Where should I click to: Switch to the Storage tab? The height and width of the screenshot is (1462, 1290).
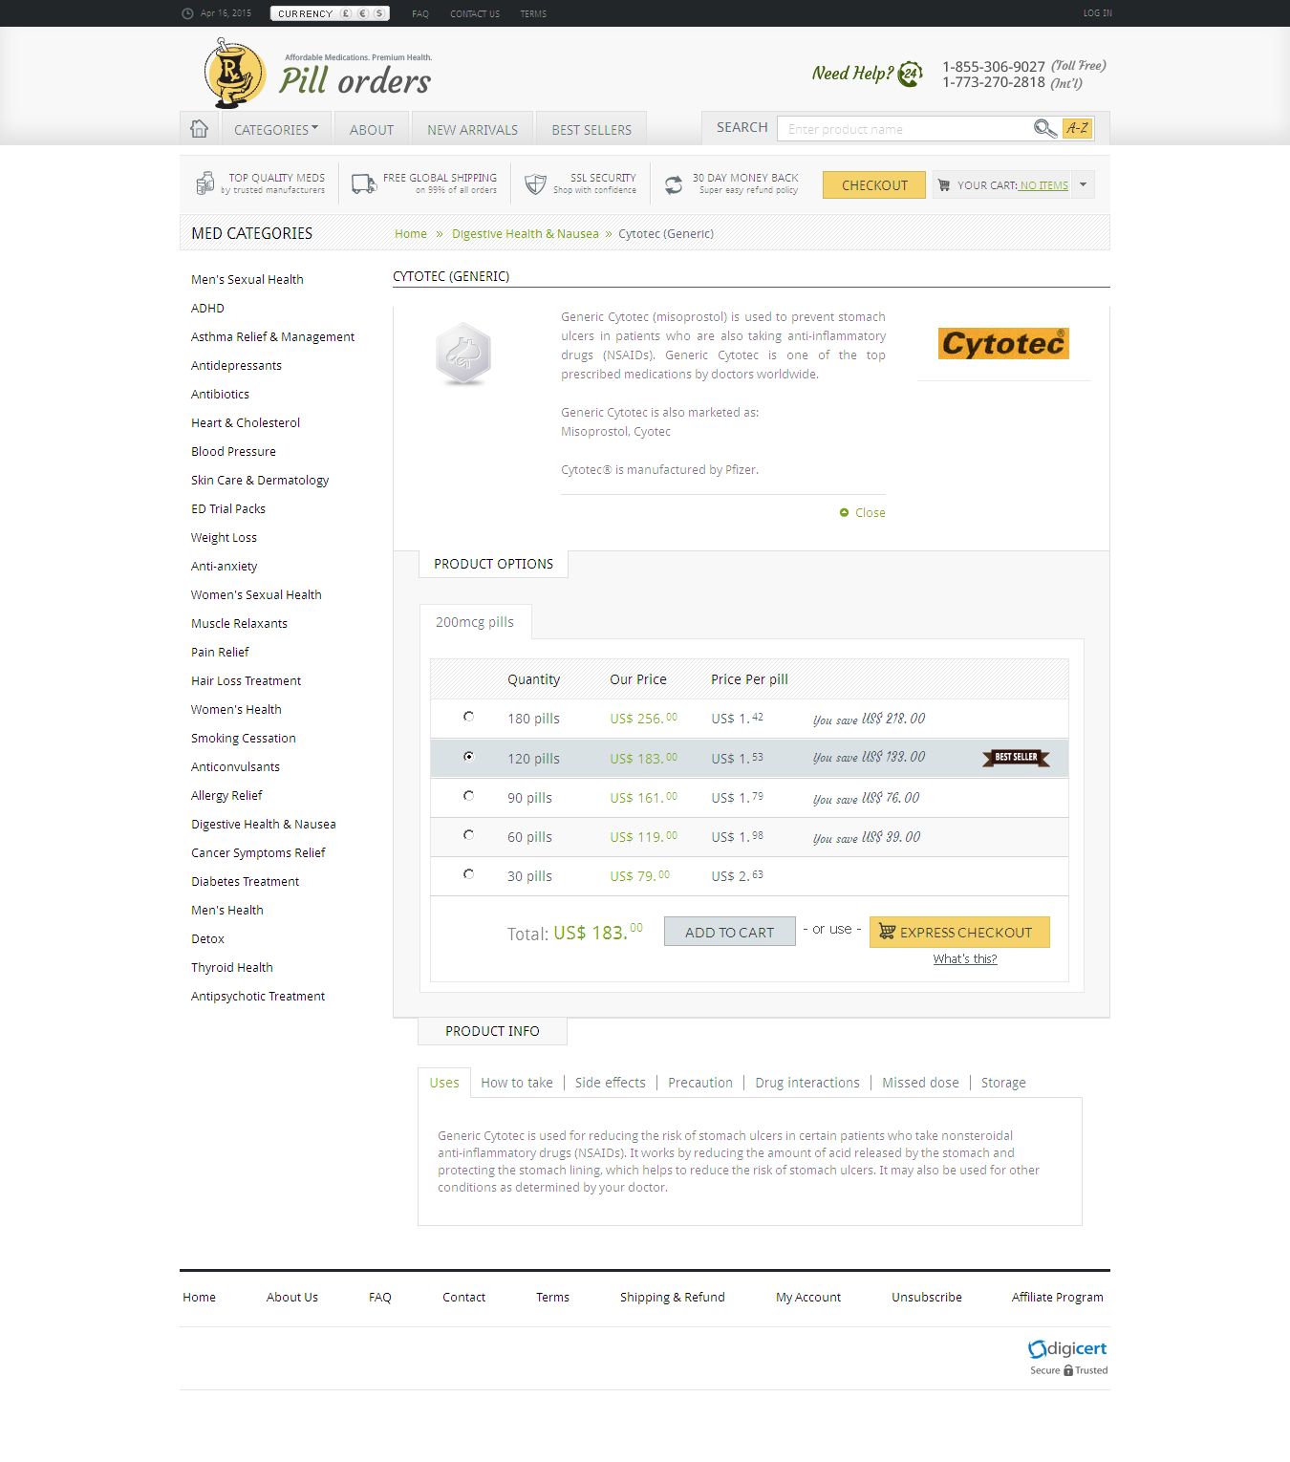click(x=1003, y=1083)
